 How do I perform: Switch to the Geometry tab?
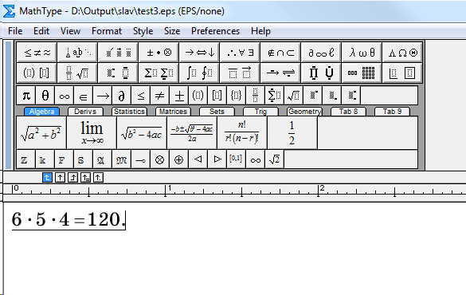pyautogui.click(x=304, y=112)
